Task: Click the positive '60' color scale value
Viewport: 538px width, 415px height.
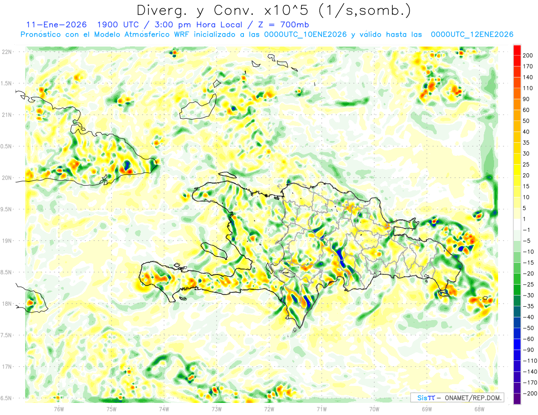Action: click(x=527, y=110)
